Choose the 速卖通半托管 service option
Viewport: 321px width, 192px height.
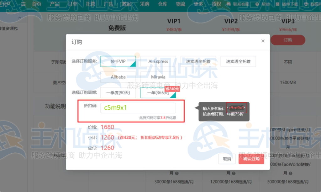pyautogui.click(x=198, y=62)
